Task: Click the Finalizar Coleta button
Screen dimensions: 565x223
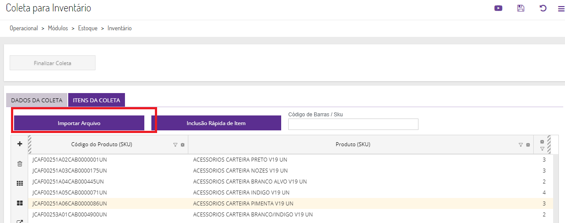Action: [x=52, y=63]
